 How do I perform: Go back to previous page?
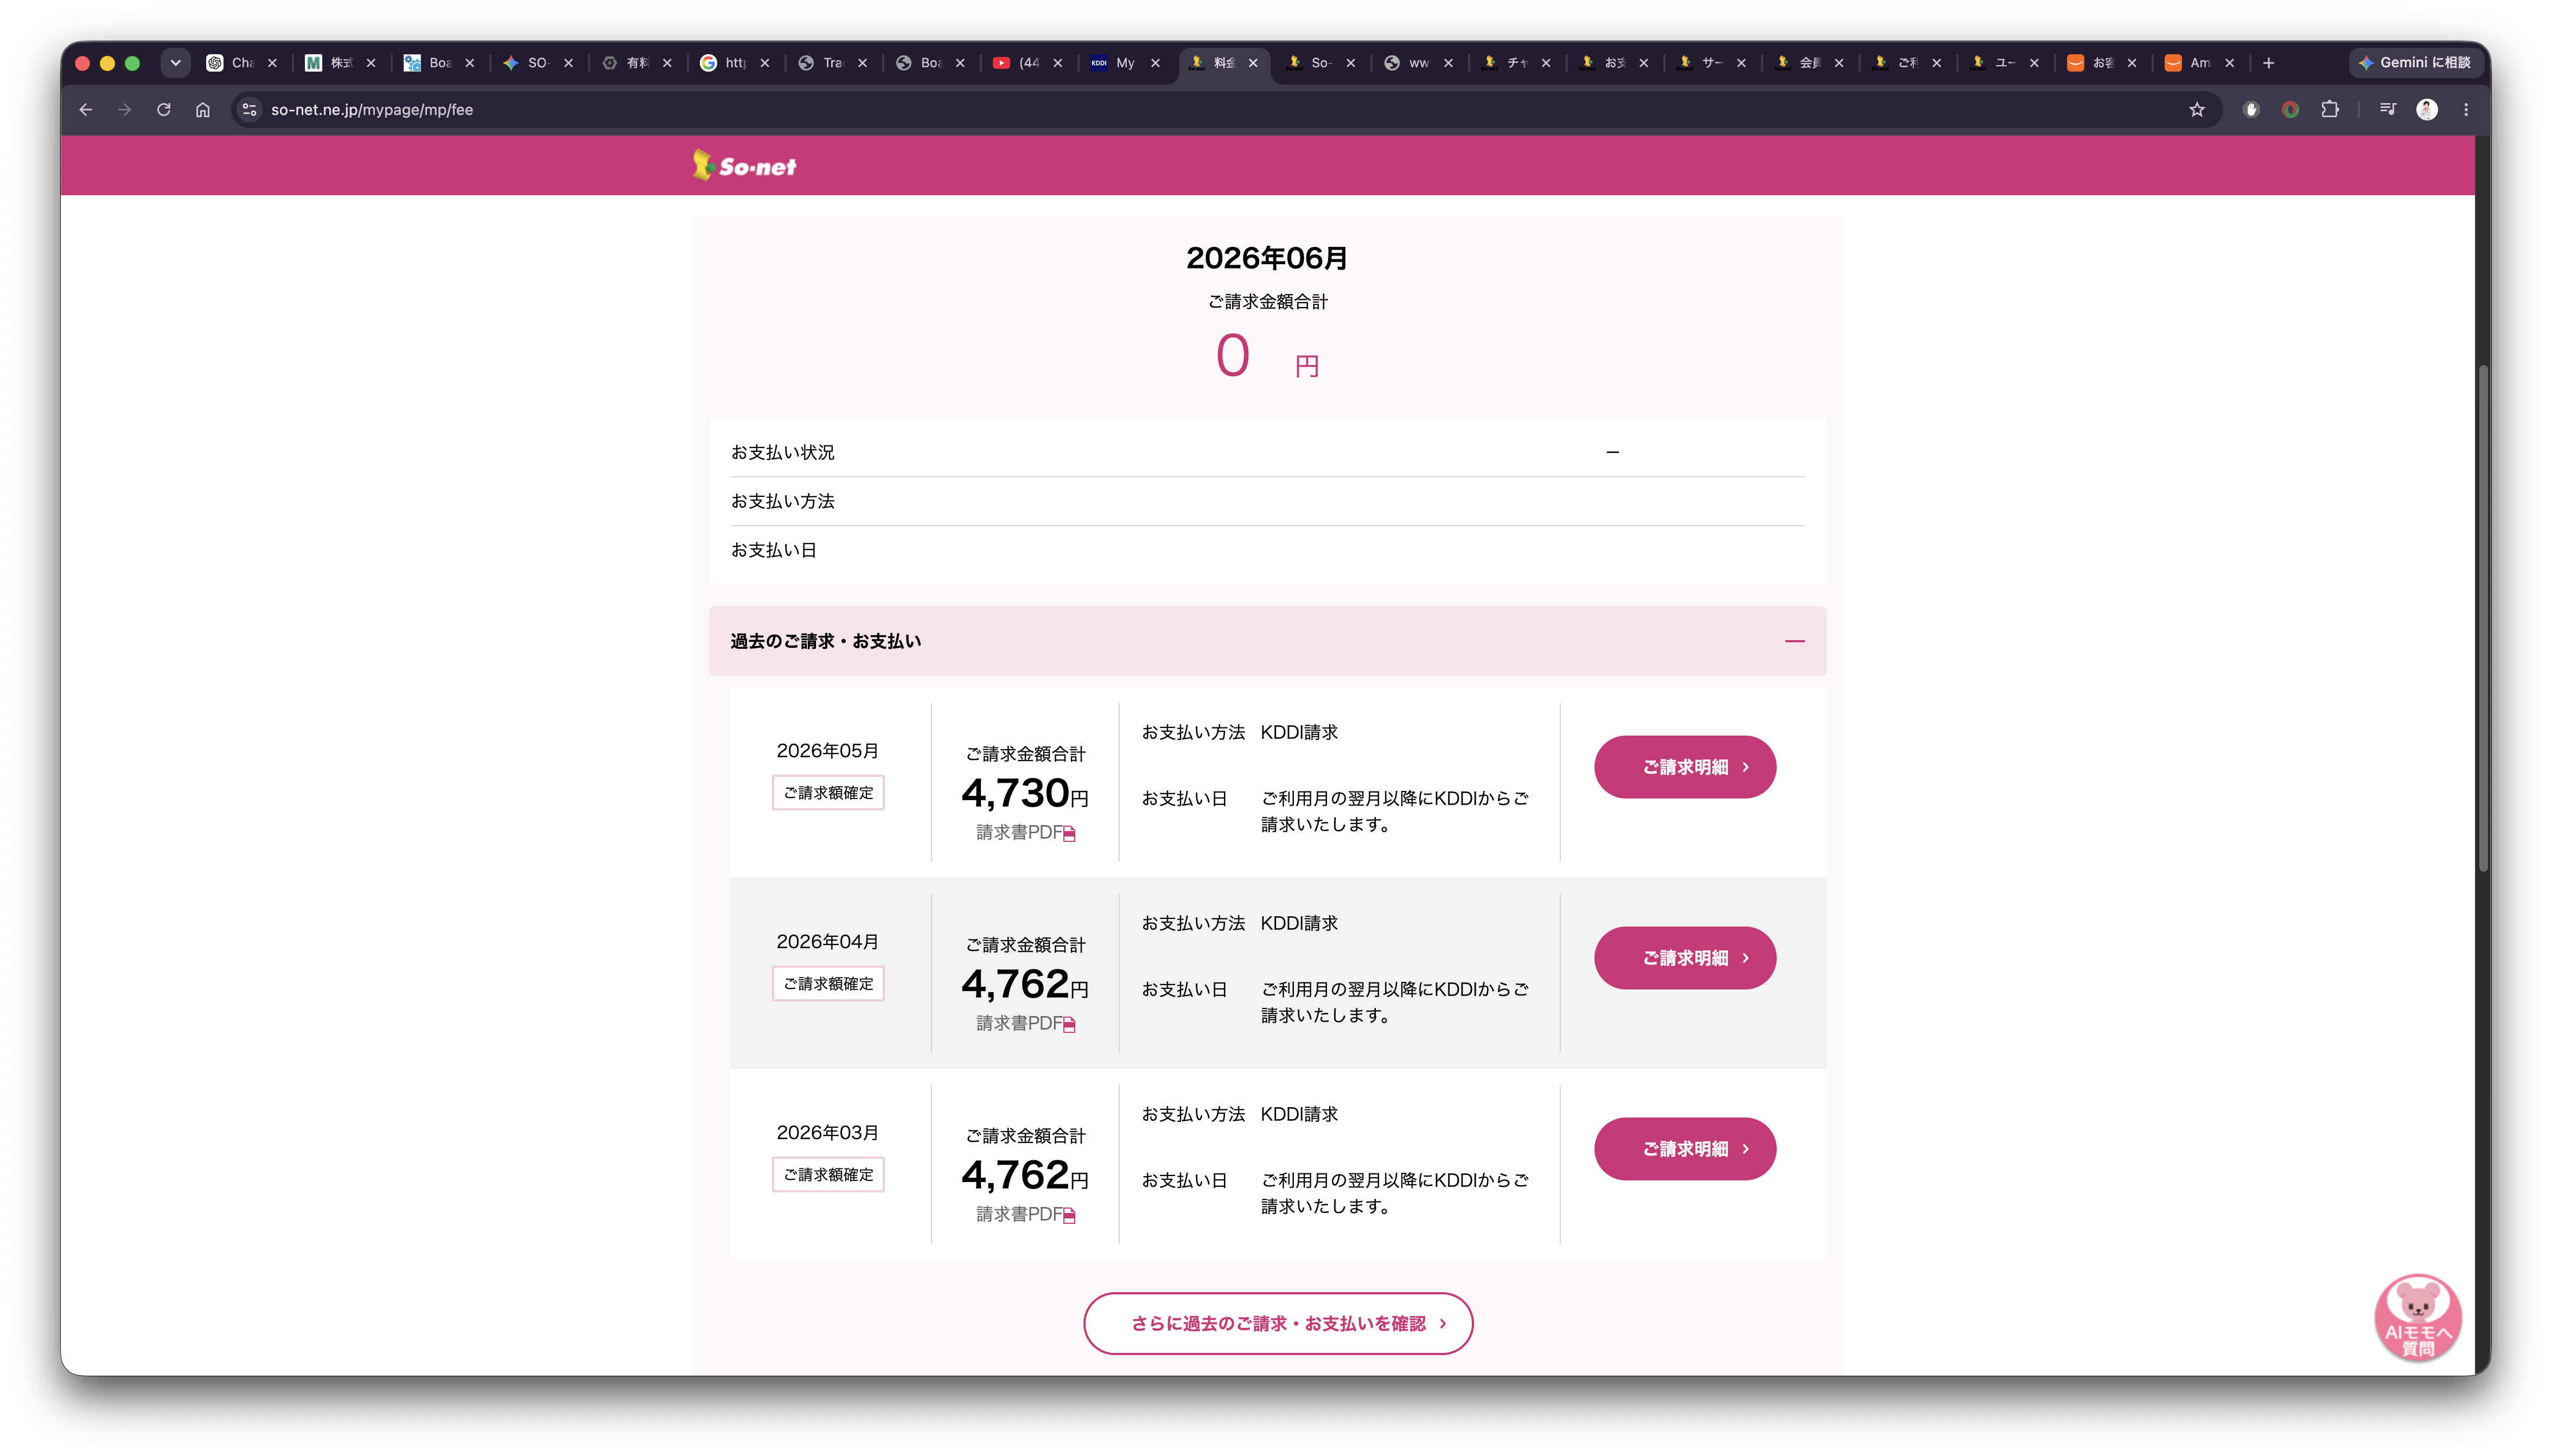pos(86,110)
